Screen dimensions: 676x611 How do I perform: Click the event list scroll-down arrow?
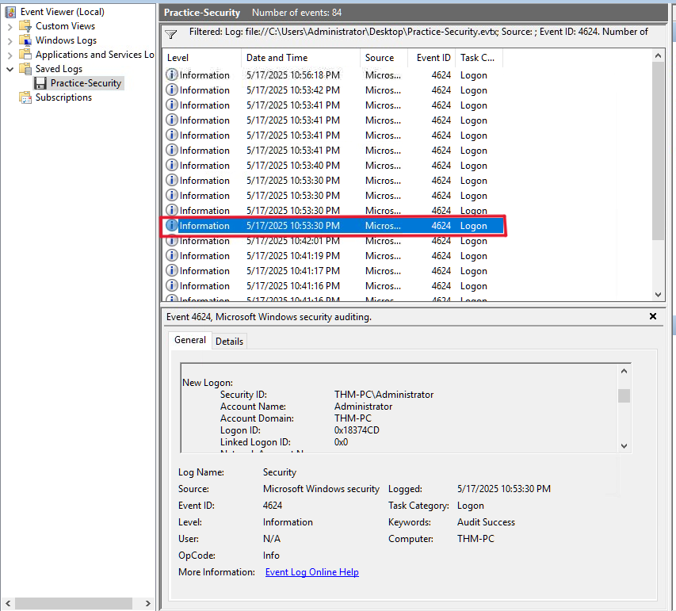[659, 294]
